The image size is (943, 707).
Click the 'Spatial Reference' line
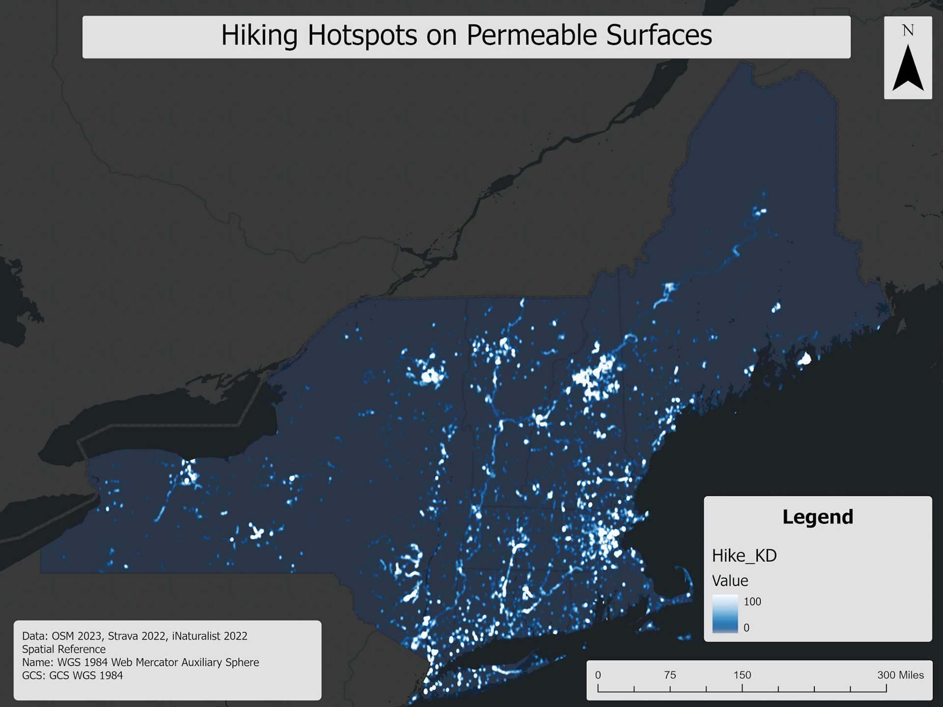(64, 650)
